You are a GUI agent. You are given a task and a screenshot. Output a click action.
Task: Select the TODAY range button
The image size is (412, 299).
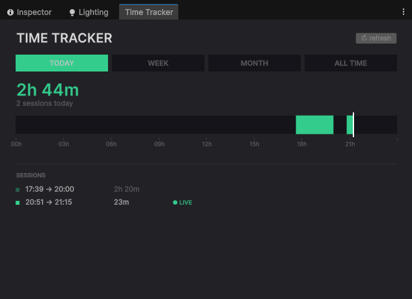point(62,63)
